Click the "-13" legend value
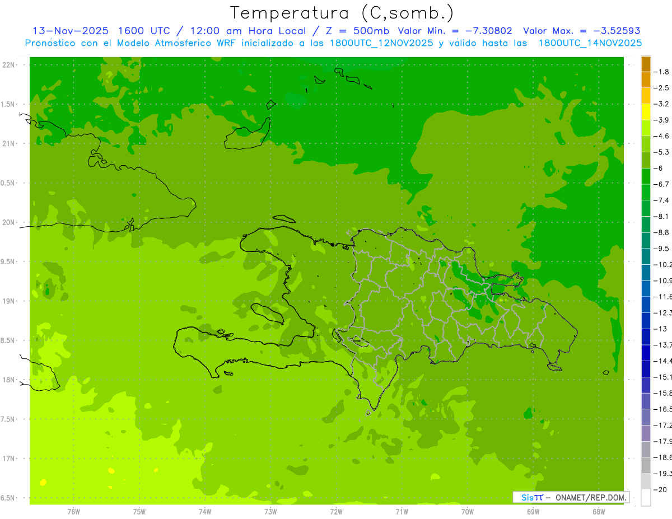 [x=660, y=329]
